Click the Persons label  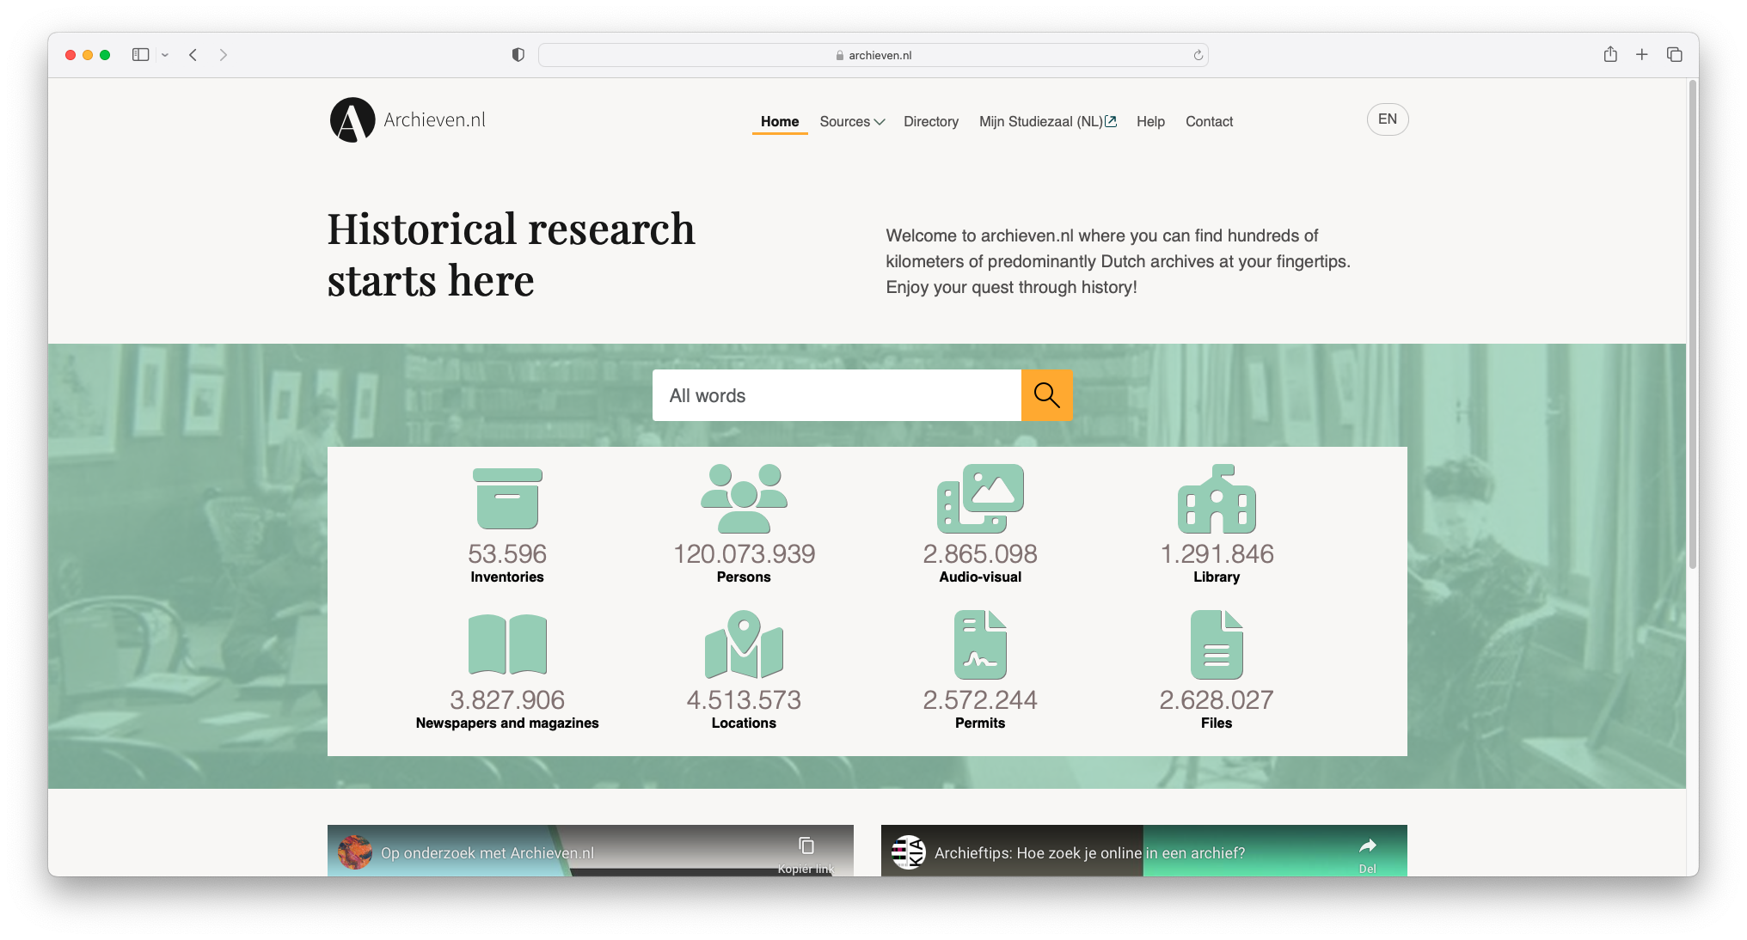point(744,577)
